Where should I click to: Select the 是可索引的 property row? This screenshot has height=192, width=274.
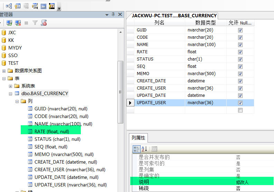[x=203, y=164]
